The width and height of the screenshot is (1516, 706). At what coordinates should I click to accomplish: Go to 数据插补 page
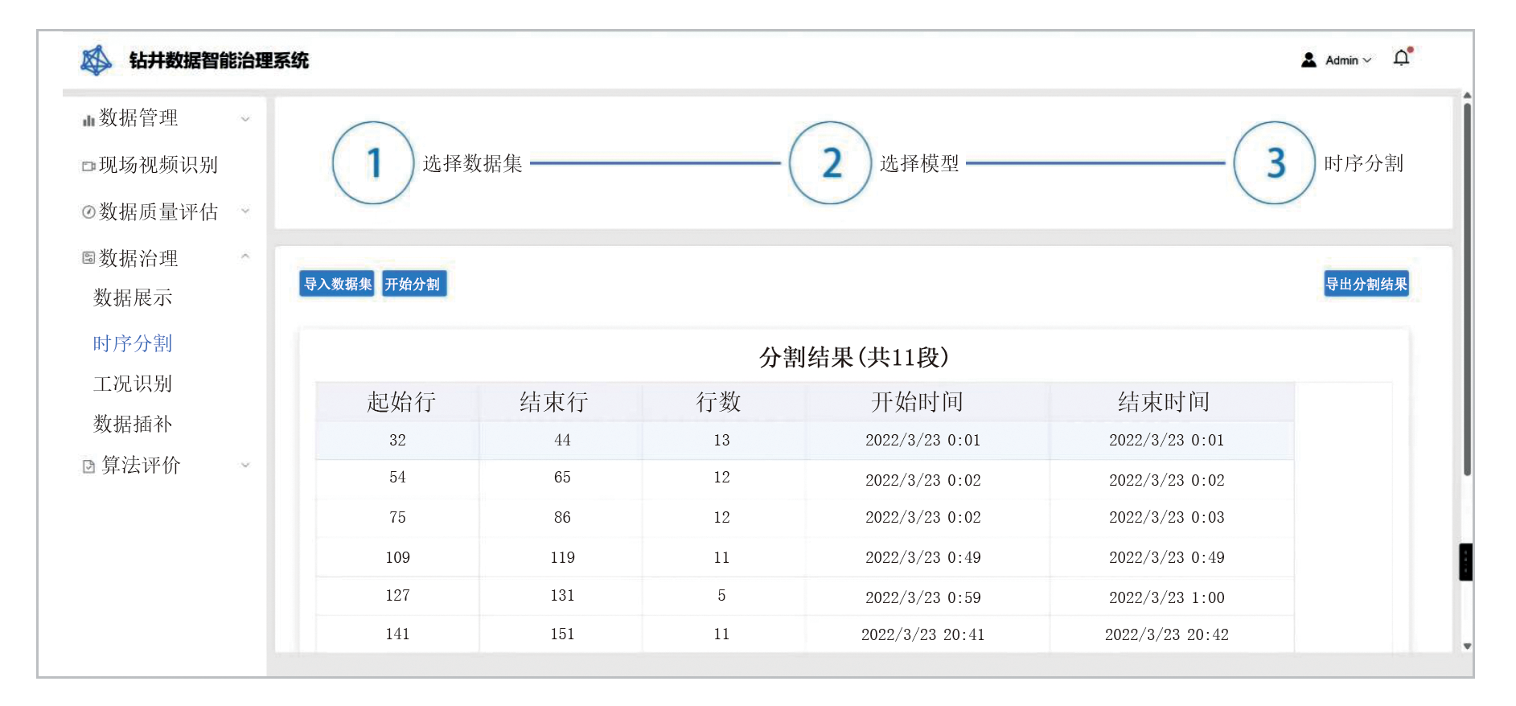pyautogui.click(x=133, y=424)
